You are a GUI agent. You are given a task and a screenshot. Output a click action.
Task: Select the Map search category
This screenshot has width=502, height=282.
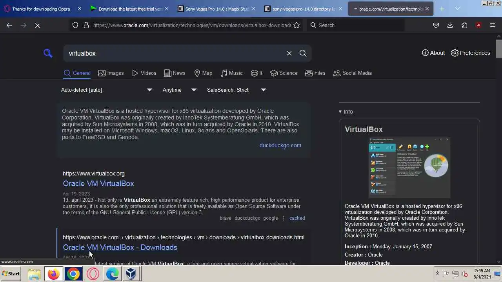tap(203, 73)
